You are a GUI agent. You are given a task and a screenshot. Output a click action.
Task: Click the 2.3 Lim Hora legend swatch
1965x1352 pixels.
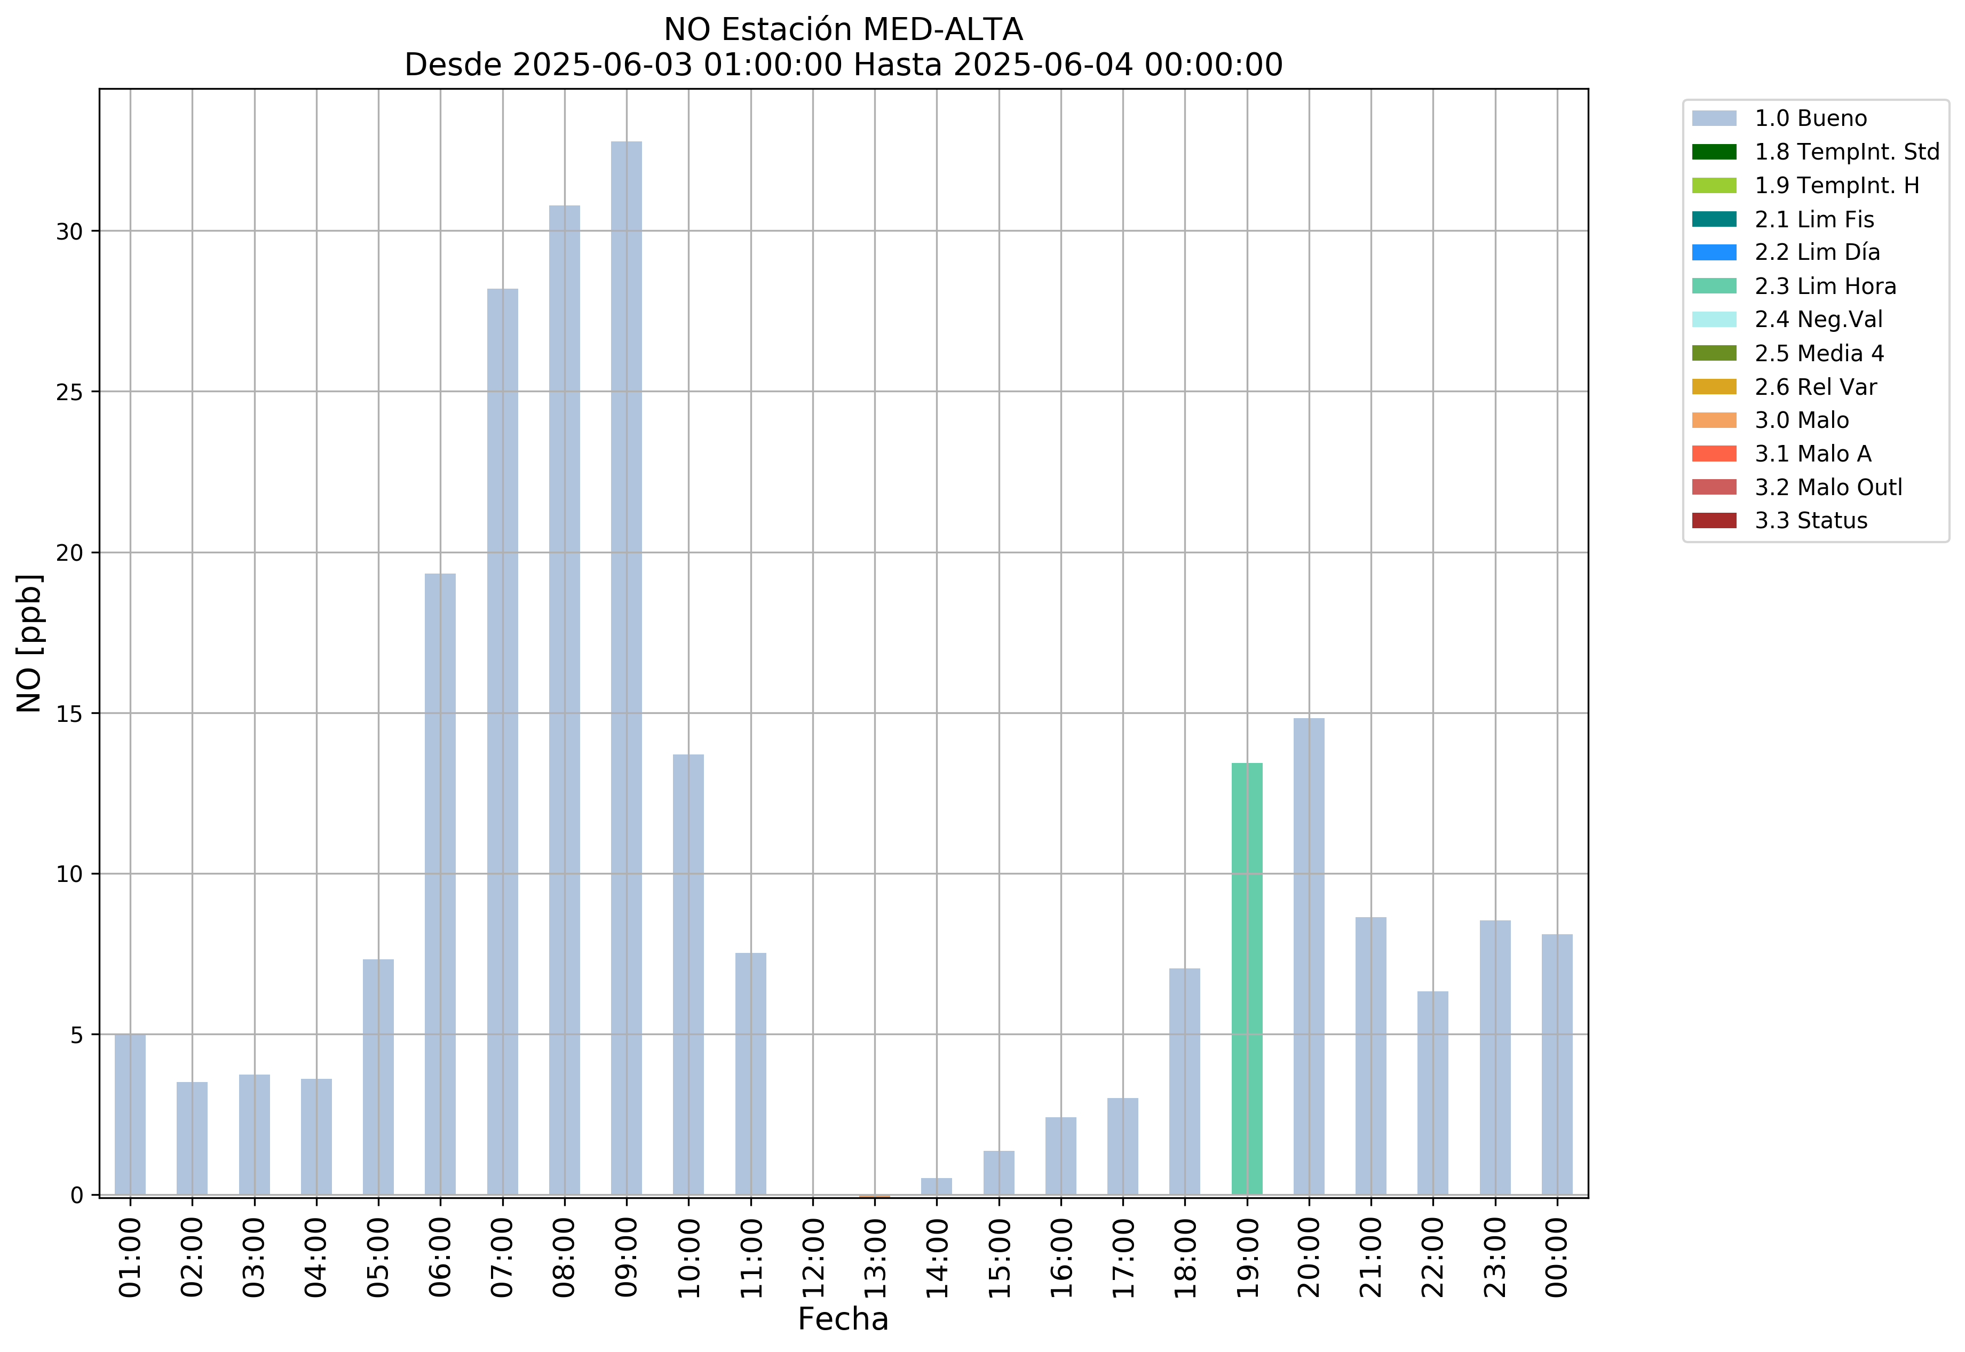tap(1713, 287)
